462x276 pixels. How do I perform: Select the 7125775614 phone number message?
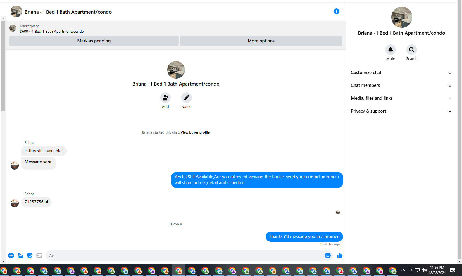[36, 202]
